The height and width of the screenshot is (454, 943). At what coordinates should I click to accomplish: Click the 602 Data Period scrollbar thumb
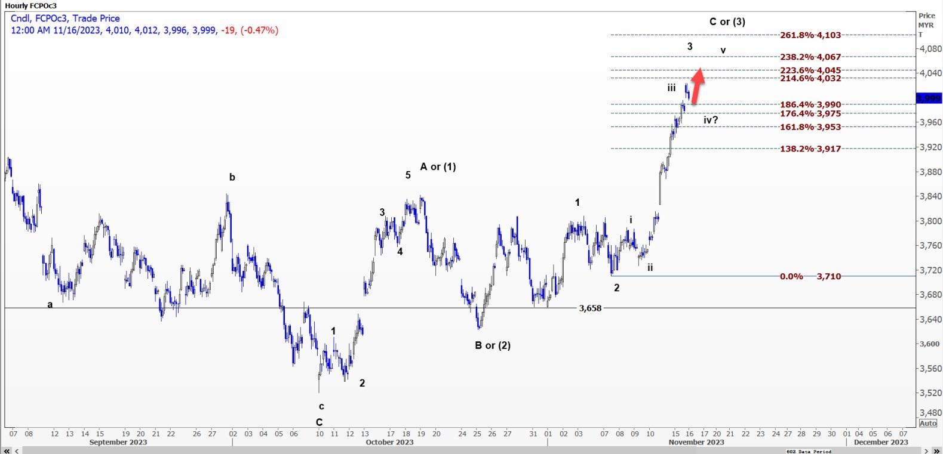point(809,451)
